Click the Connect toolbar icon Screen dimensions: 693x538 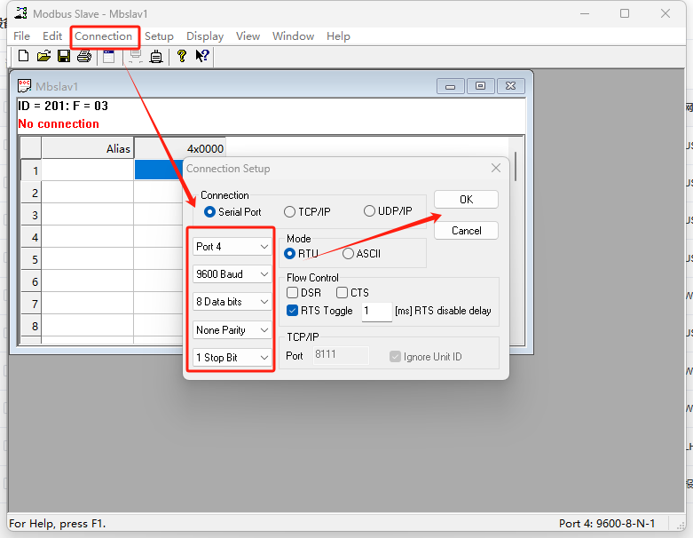(x=135, y=56)
